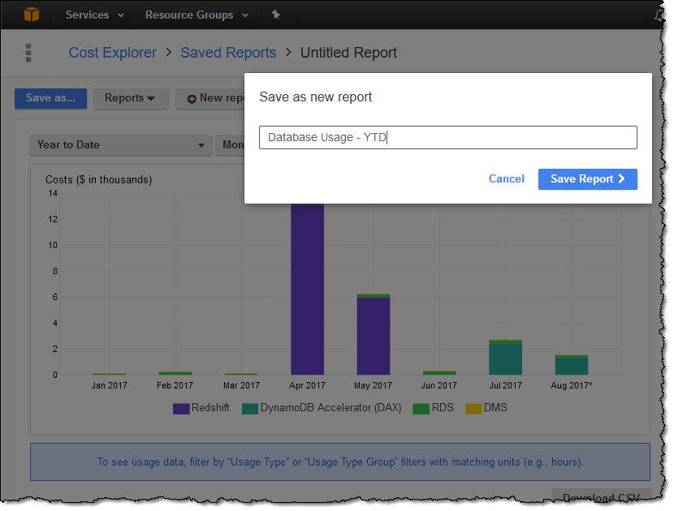Click the notification bell icon
This screenshot has width=674, height=511.
659,15
